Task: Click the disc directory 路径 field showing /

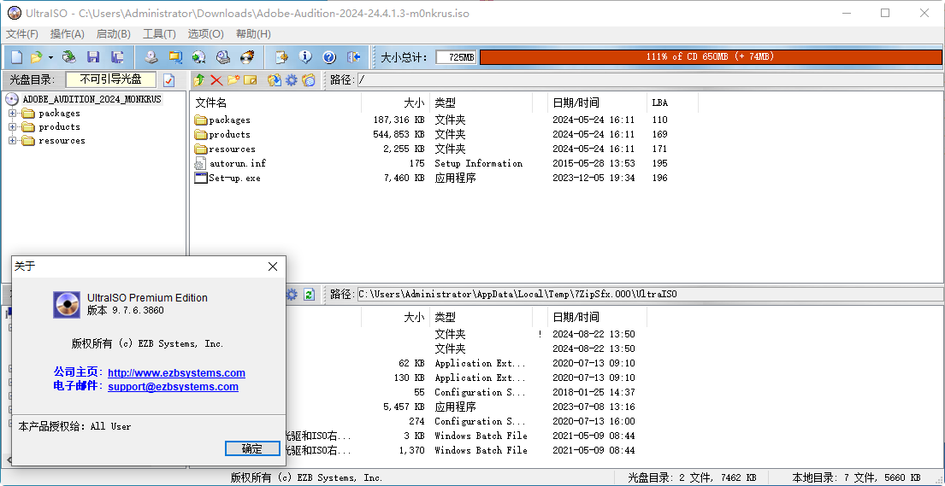Action: [x=650, y=79]
